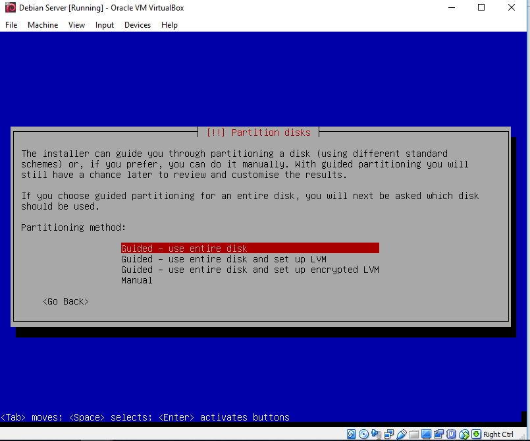The image size is (530, 441).
Task: Click the 'Right Ctrl' host key label
Action: coord(498,434)
